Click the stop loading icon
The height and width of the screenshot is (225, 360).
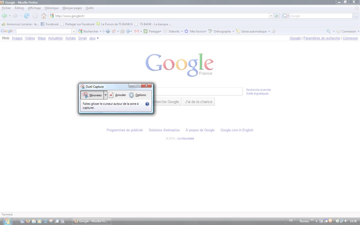coord(35,16)
